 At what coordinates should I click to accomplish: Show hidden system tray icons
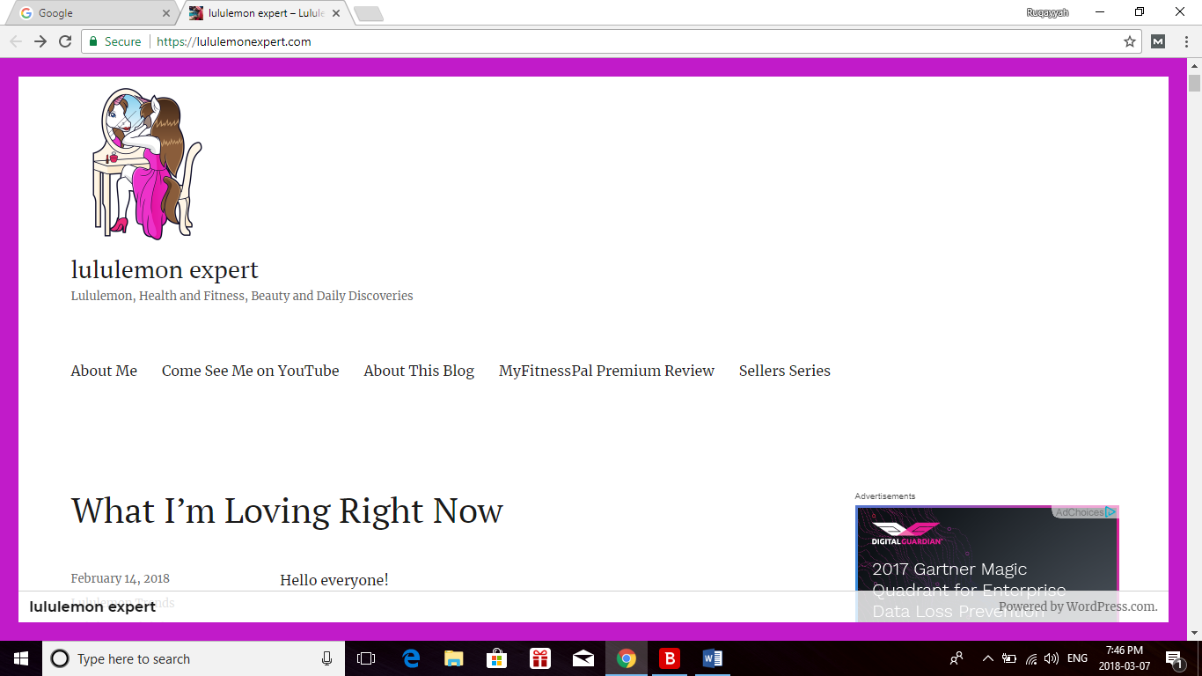[x=987, y=658]
